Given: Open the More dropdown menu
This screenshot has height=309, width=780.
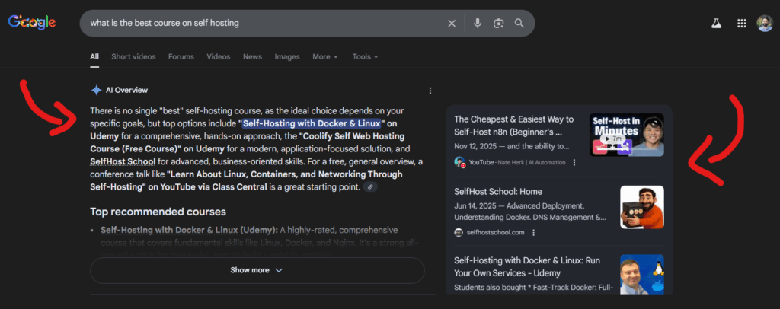Looking at the screenshot, I should (x=324, y=56).
